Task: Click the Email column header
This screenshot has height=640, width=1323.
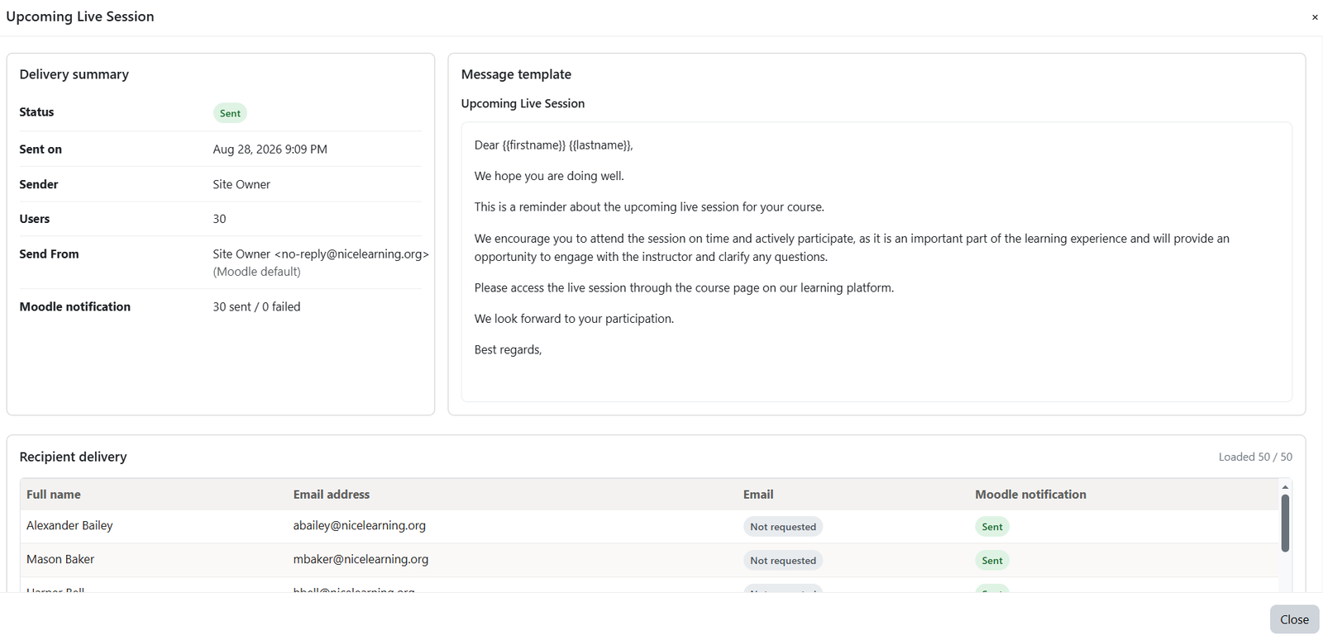Action: coord(758,495)
